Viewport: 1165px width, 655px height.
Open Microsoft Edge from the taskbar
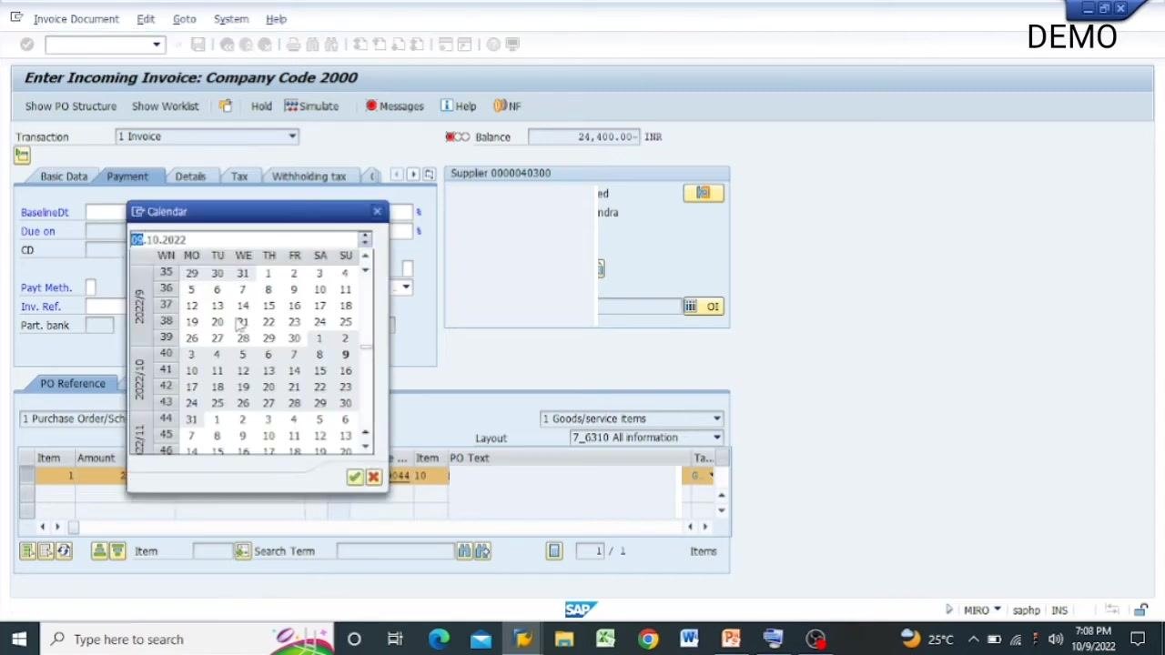[439, 639]
